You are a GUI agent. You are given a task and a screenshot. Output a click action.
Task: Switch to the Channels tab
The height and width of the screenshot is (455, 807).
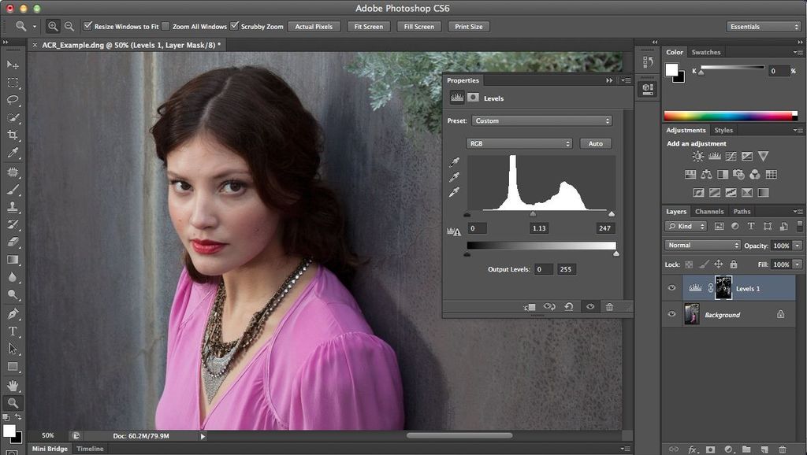click(708, 212)
